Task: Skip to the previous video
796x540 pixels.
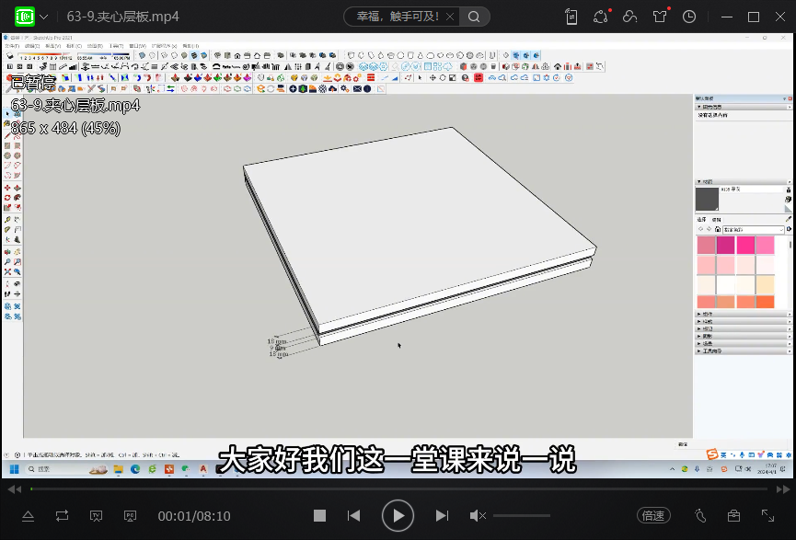Action: [x=353, y=516]
